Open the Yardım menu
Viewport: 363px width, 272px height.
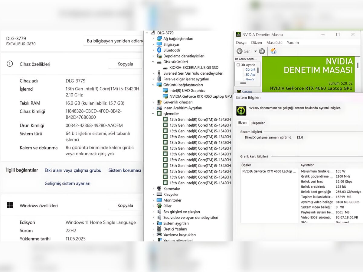[x=293, y=43]
